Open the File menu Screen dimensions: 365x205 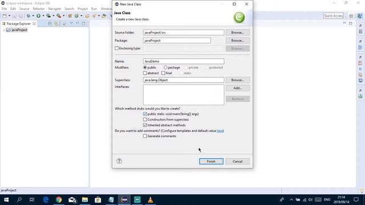pyautogui.click(x=4, y=9)
